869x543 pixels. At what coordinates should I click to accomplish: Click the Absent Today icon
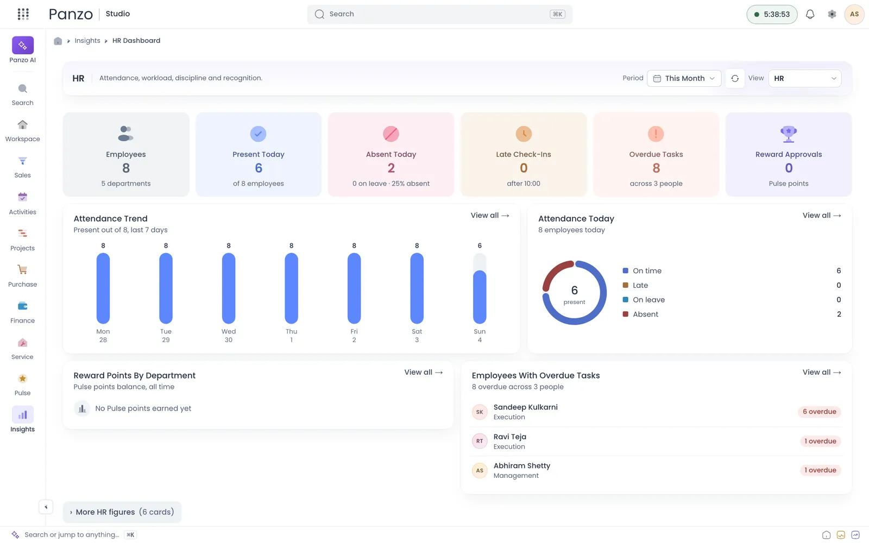tap(391, 134)
